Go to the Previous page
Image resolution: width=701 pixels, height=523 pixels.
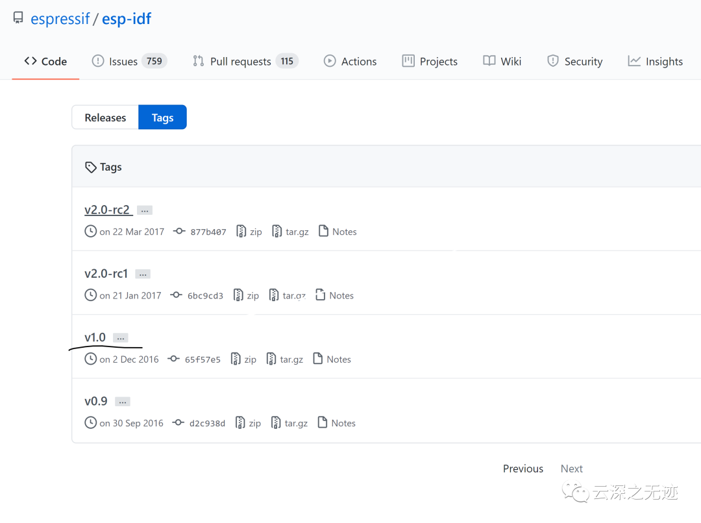(x=523, y=469)
